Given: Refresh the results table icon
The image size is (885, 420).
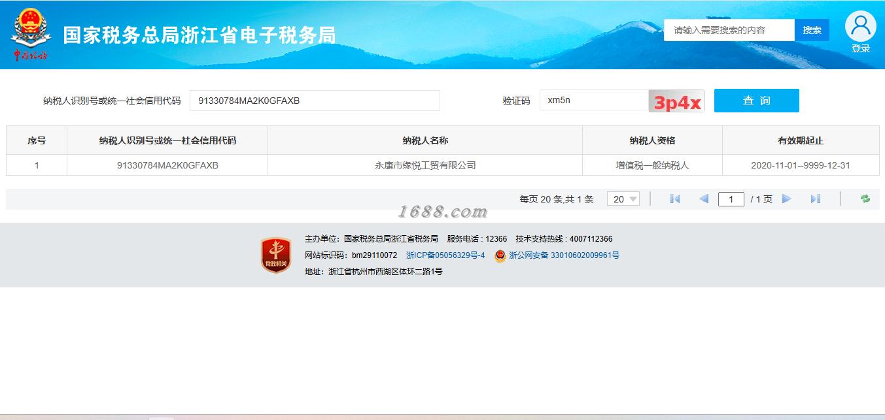Looking at the screenshot, I should pyautogui.click(x=865, y=199).
